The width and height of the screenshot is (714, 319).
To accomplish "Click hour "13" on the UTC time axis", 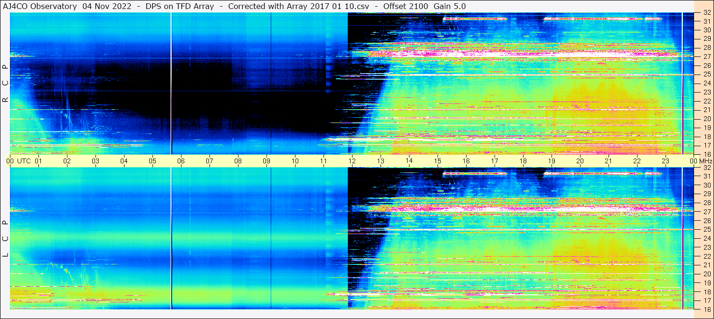I will click(x=381, y=161).
